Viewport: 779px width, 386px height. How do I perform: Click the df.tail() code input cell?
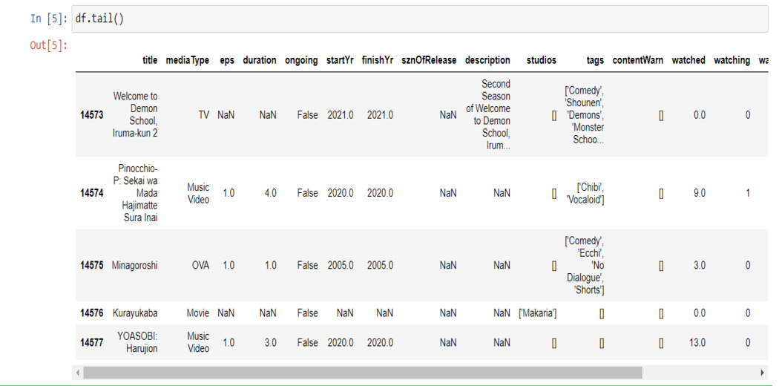point(420,19)
